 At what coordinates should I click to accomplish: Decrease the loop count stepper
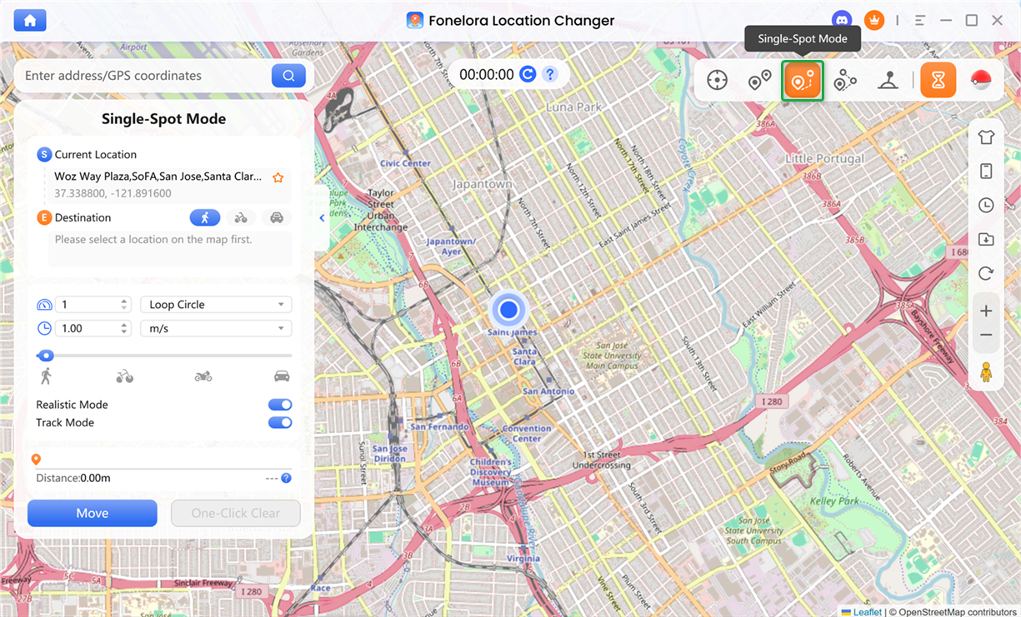point(124,309)
